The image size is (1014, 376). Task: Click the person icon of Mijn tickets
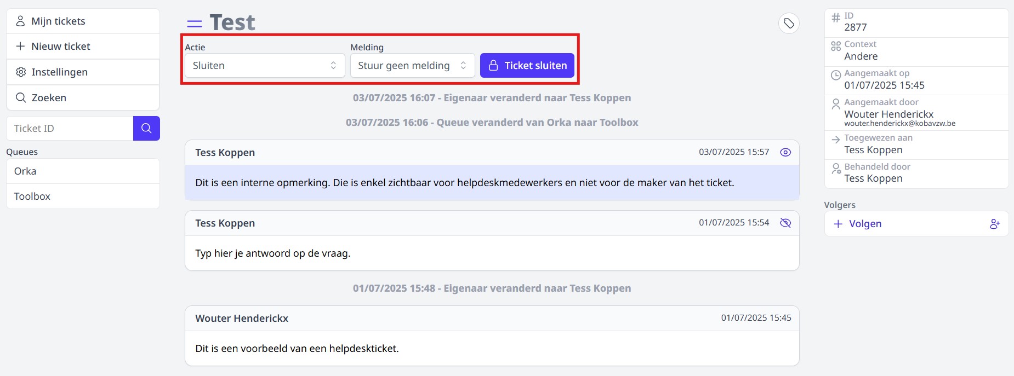point(20,21)
